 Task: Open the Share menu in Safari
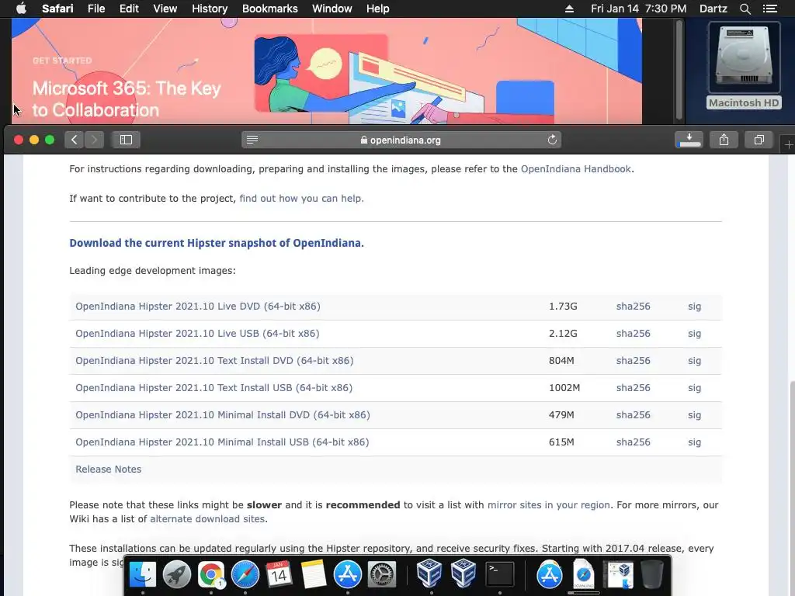(724, 140)
